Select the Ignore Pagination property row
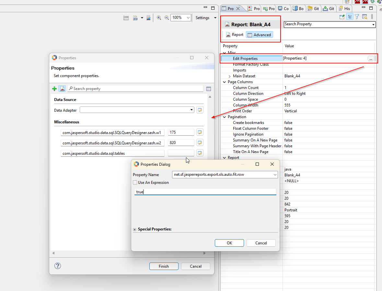The height and width of the screenshot is (291, 382). (x=297, y=134)
